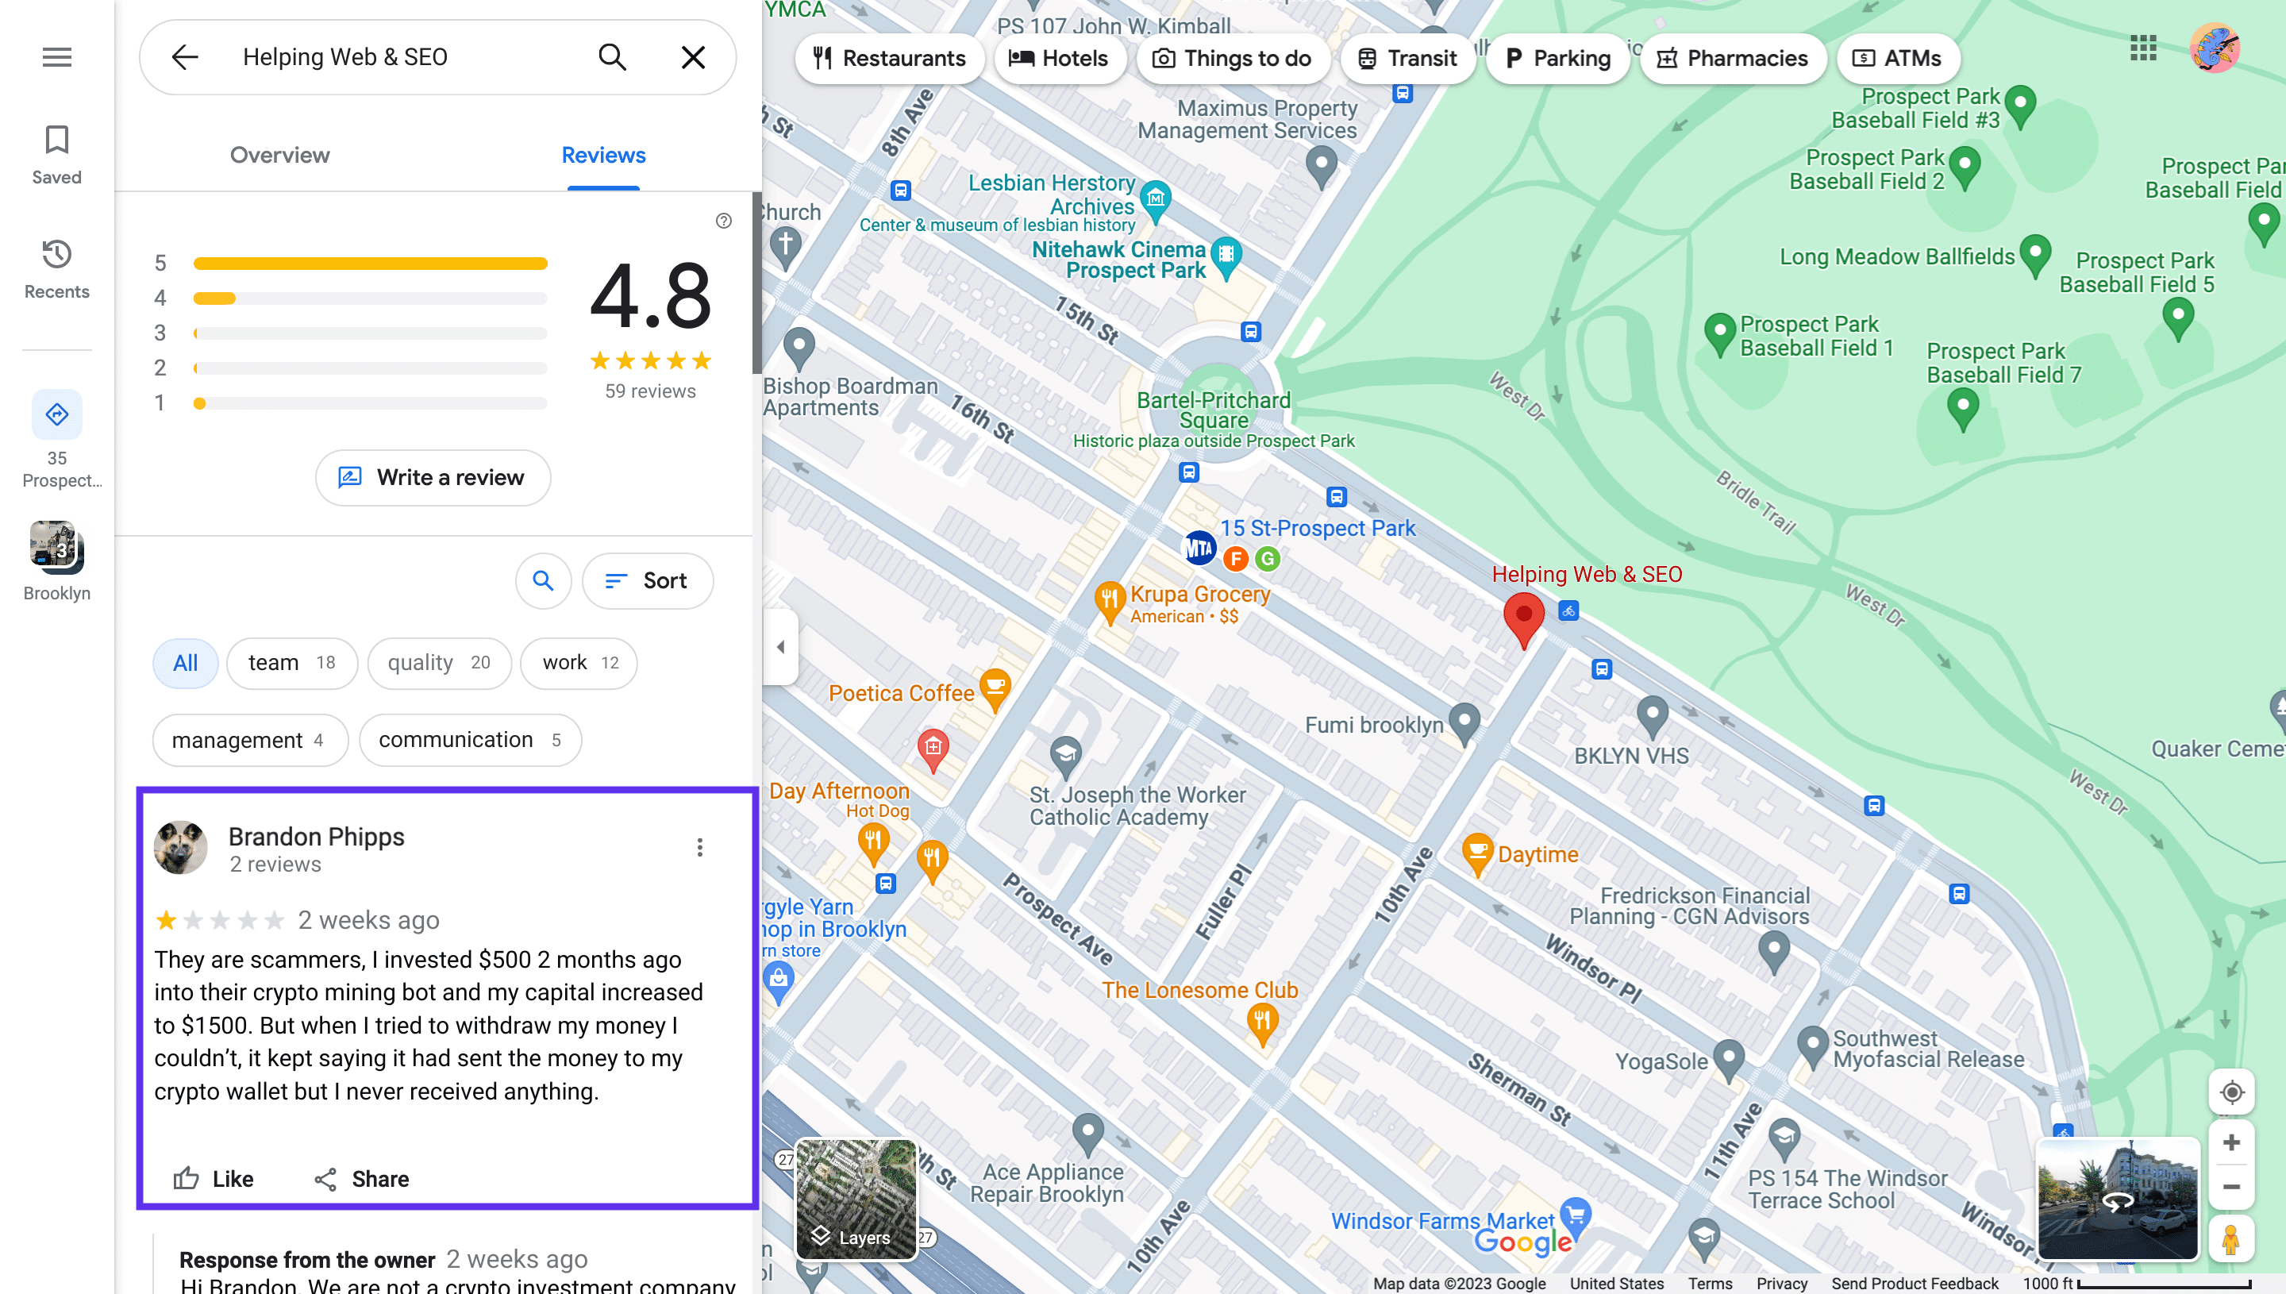Activate the Street View pegman
The width and height of the screenshot is (2286, 1294).
[2231, 1241]
